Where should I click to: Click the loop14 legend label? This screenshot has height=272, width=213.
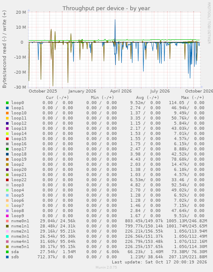19,134
